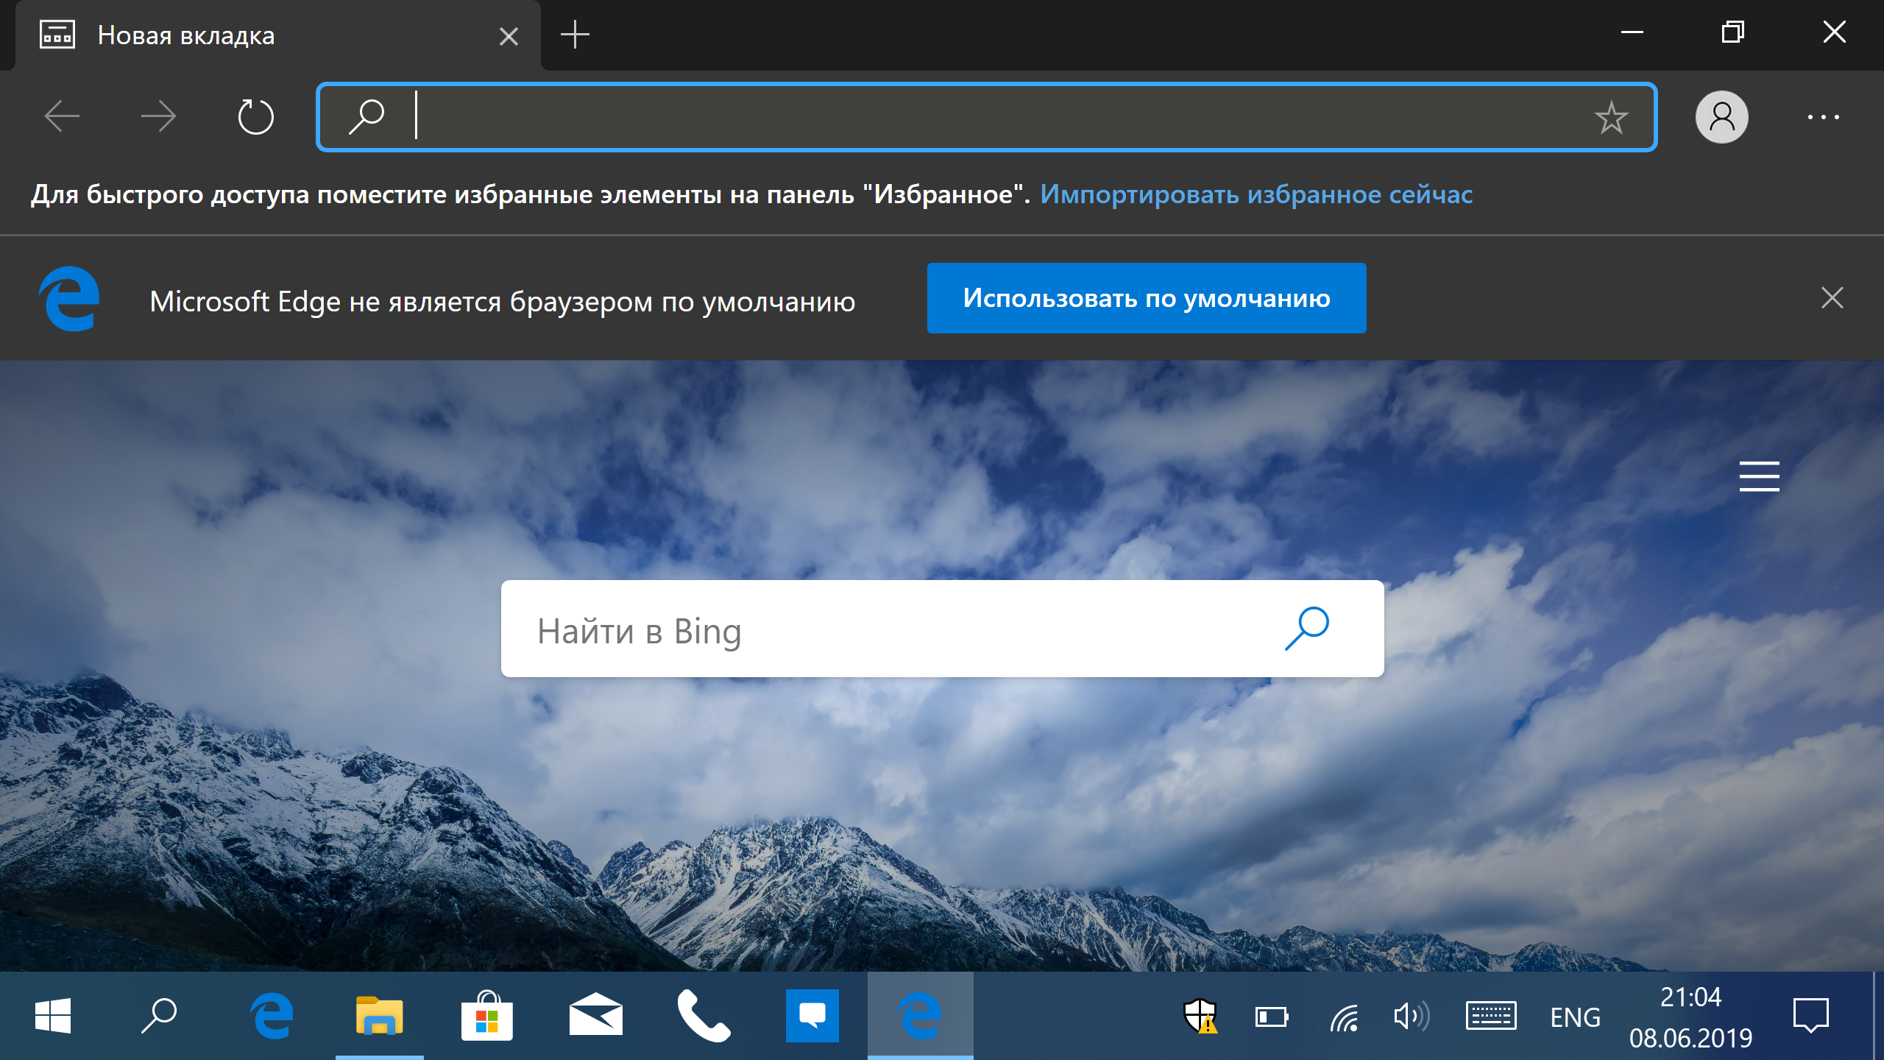The height and width of the screenshot is (1060, 1884).
Task: Switch to active Edge window in taskbar
Action: (x=920, y=1016)
